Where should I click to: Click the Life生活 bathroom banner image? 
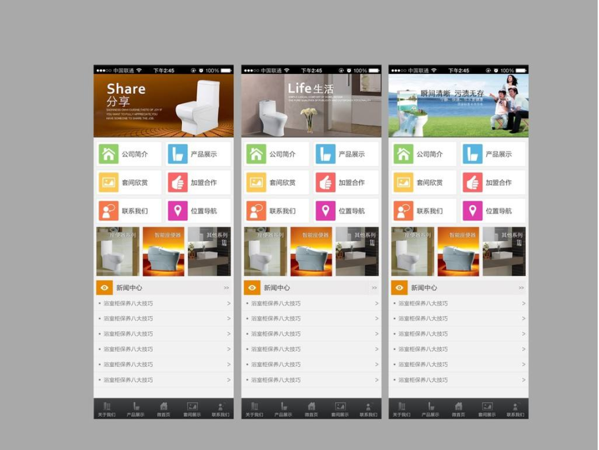(x=311, y=106)
